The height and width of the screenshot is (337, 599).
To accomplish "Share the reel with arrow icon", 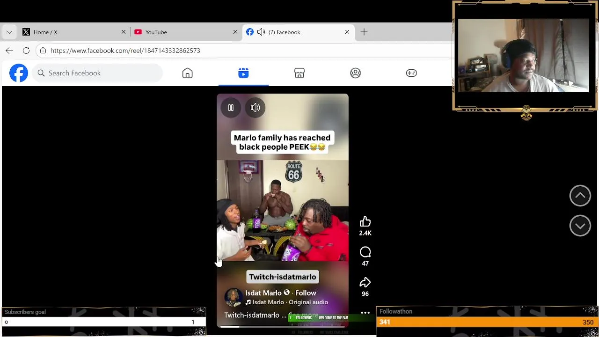I will 365,282.
